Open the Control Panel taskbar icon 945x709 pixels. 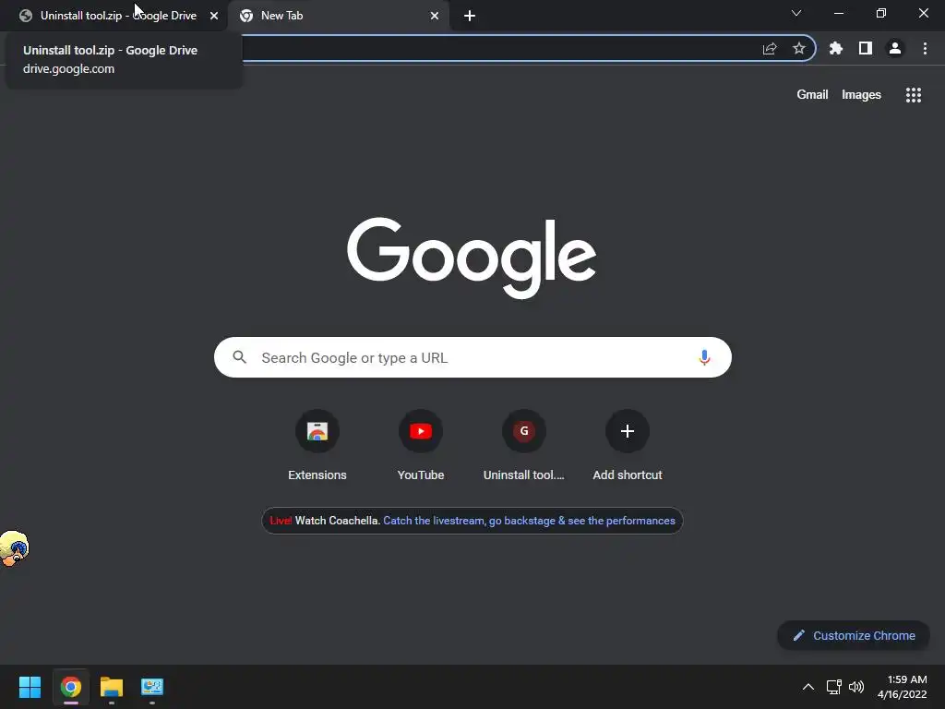152,687
